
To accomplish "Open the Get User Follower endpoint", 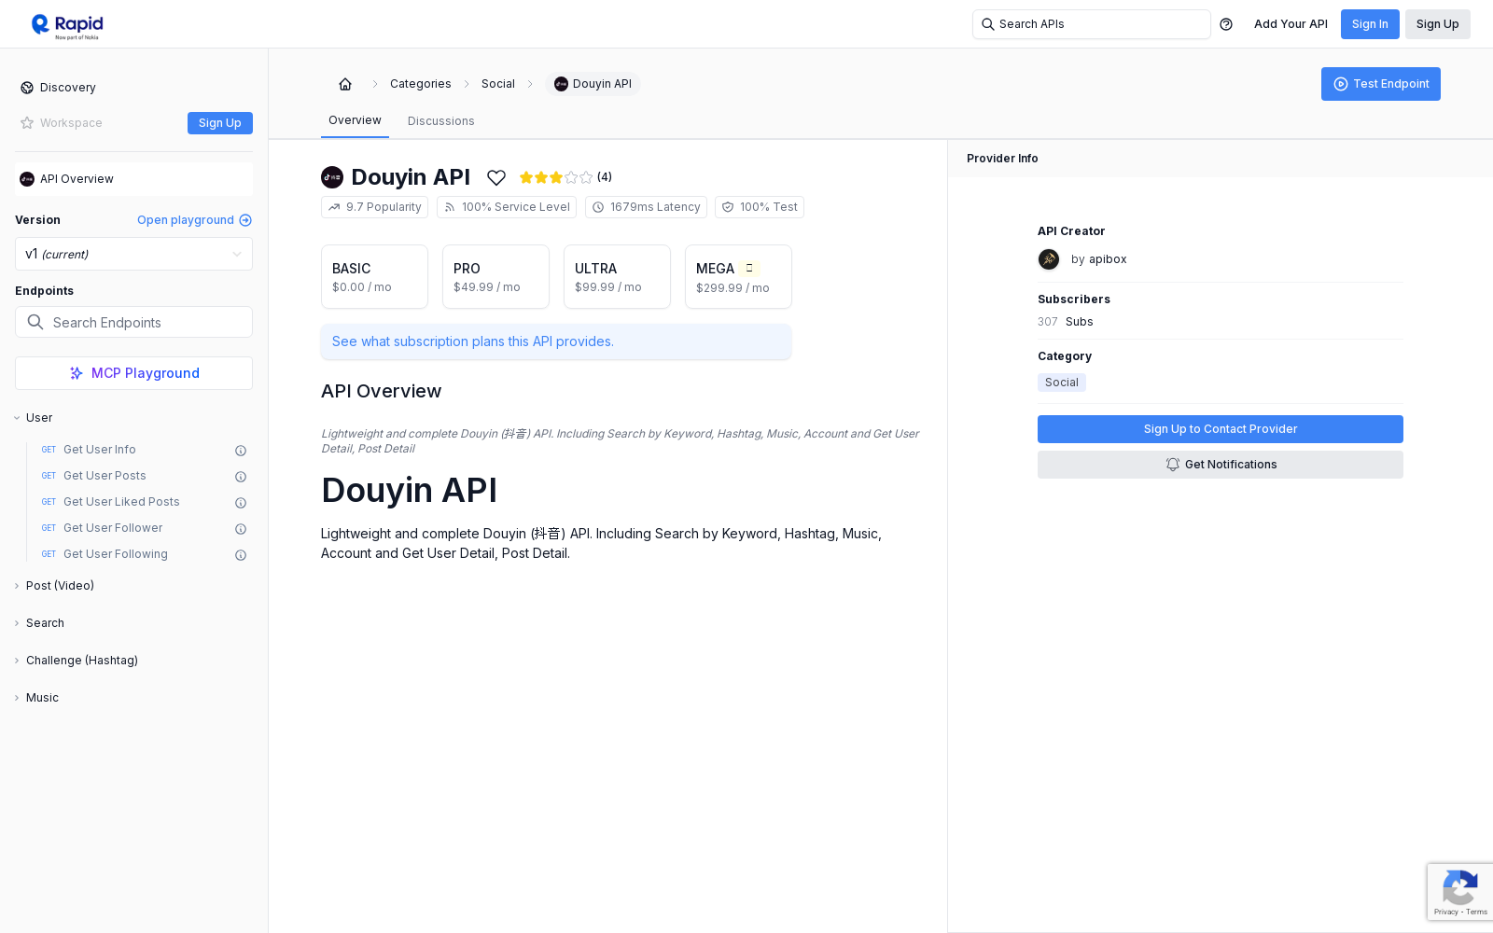I will click(x=113, y=528).
